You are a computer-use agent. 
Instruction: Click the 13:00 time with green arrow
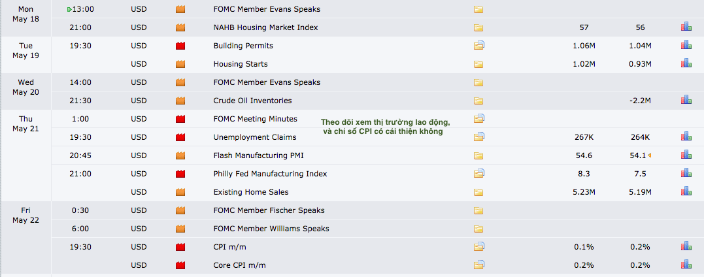(81, 10)
